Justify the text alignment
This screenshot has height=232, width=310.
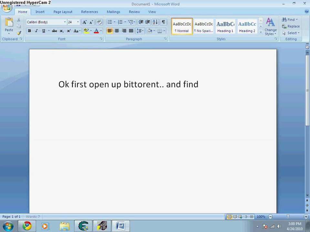coord(131,31)
